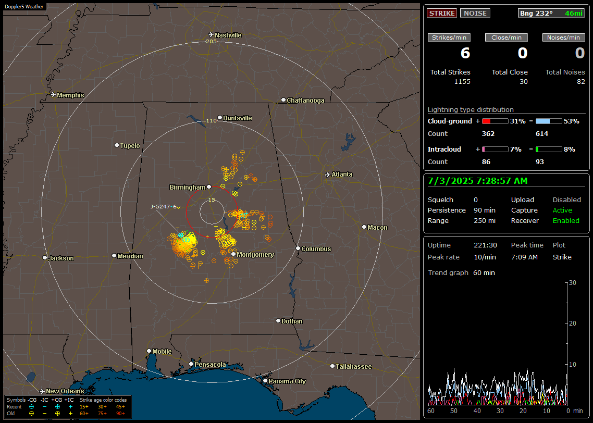Click the Macon city marker

[364, 227]
